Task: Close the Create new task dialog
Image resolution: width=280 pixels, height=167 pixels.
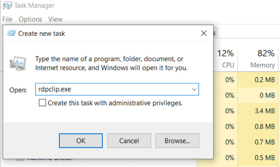Action: pyautogui.click(x=204, y=33)
